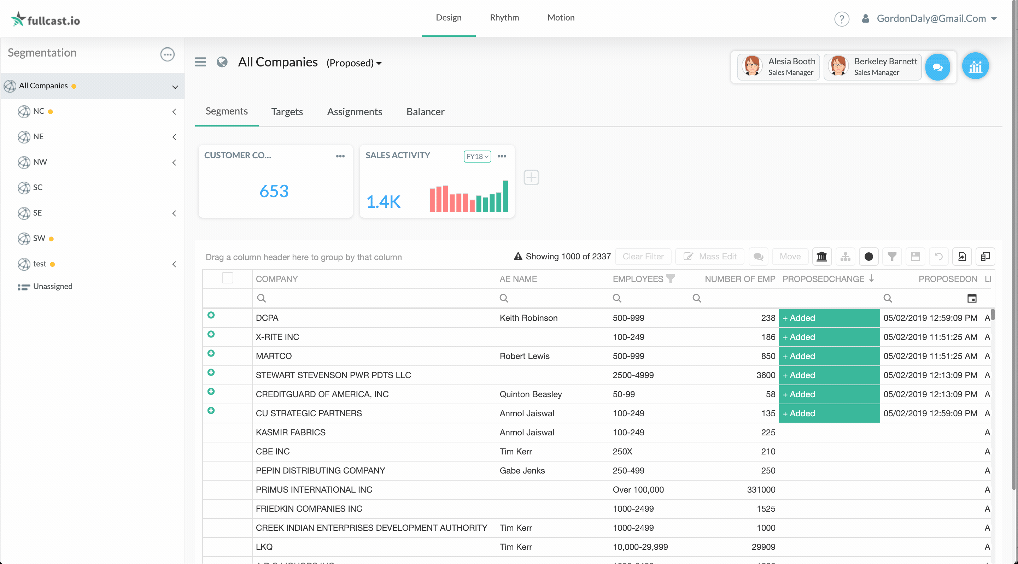Viewport: 1018px width, 564px height.
Task: Select the Targets tab
Action: click(287, 112)
